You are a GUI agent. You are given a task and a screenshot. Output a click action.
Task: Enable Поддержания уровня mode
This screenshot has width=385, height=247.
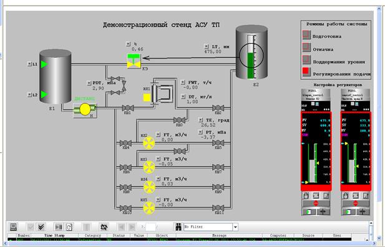click(306, 60)
